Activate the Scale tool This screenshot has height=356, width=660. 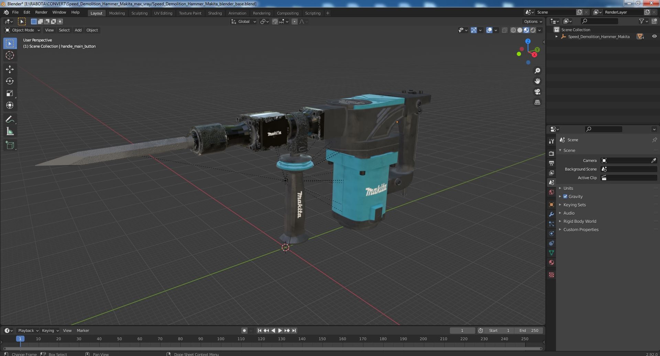coord(10,93)
